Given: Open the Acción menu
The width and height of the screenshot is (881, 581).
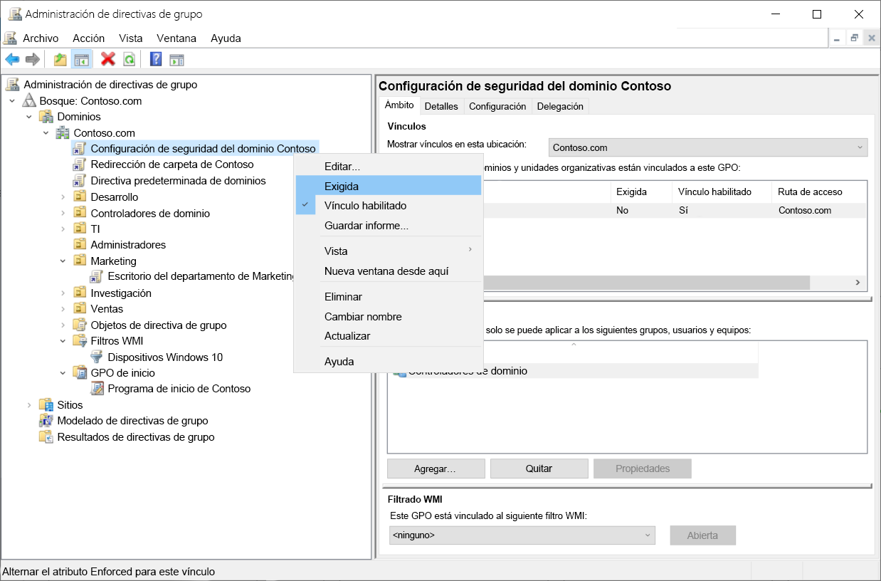Looking at the screenshot, I should (89, 38).
